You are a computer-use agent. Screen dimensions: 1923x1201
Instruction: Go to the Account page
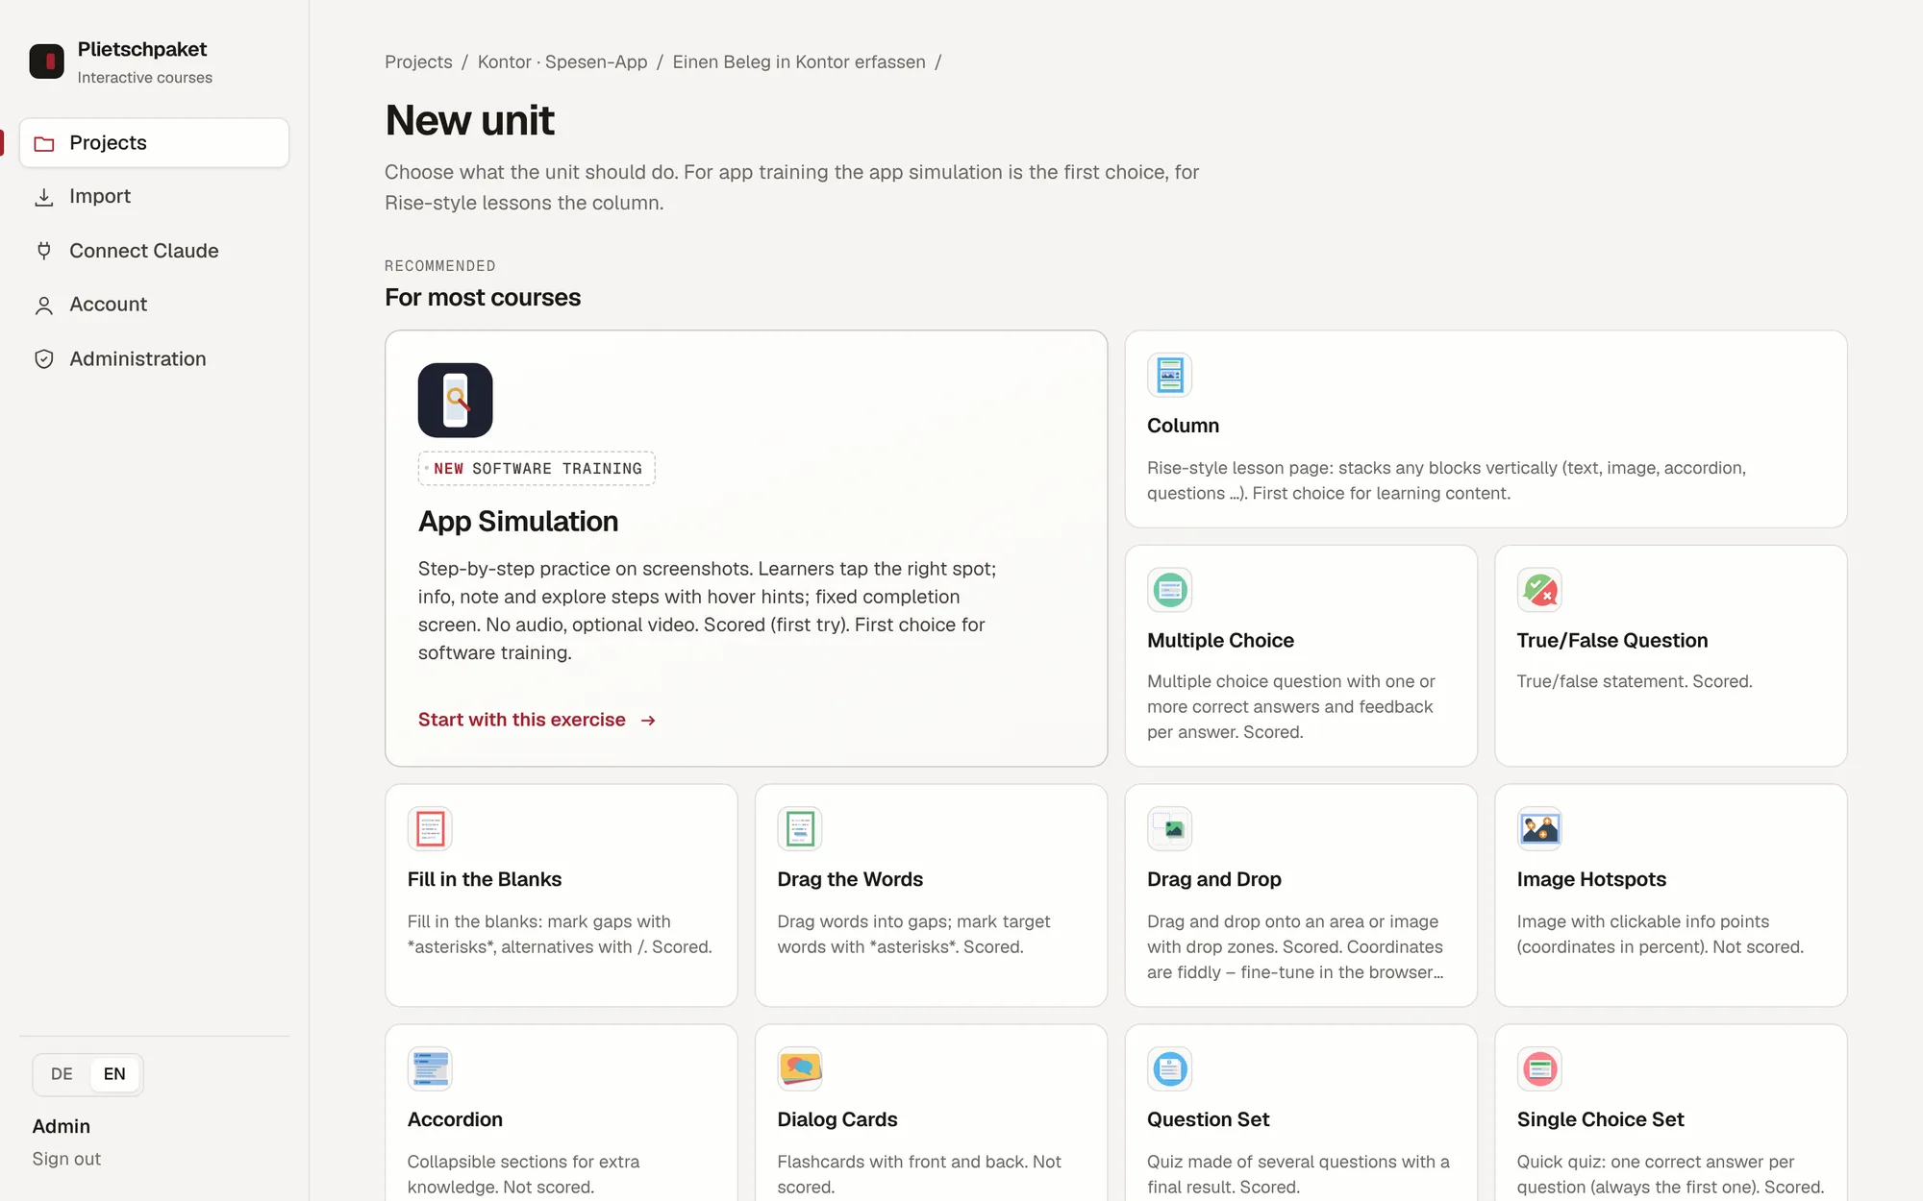point(154,305)
